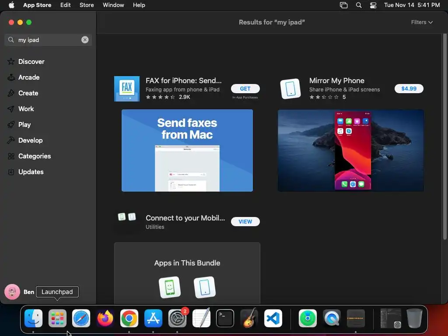Click the date and time in menu bar
Screen dimensions: 448x336
click(412, 5)
